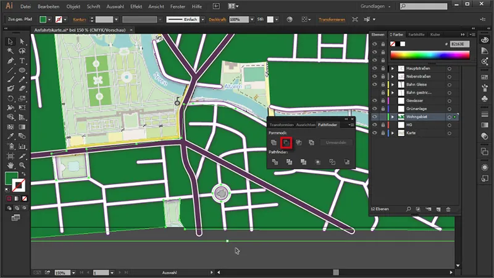Select the Ellipse tool
Image resolution: width=494 pixels, height=278 pixels.
tap(22, 70)
